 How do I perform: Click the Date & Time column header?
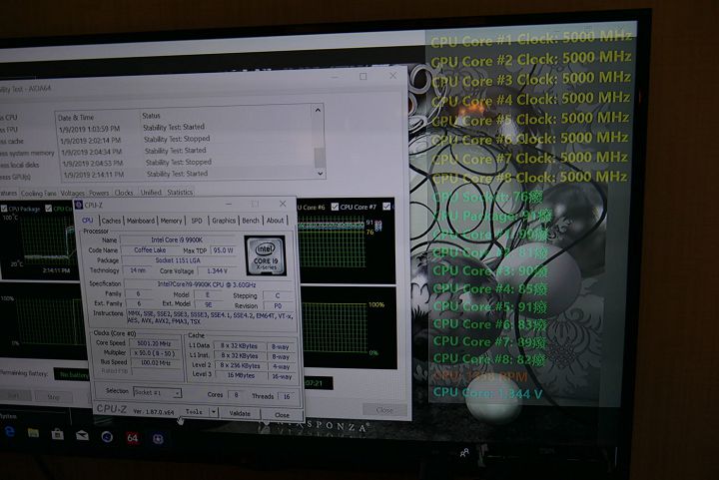pos(76,117)
